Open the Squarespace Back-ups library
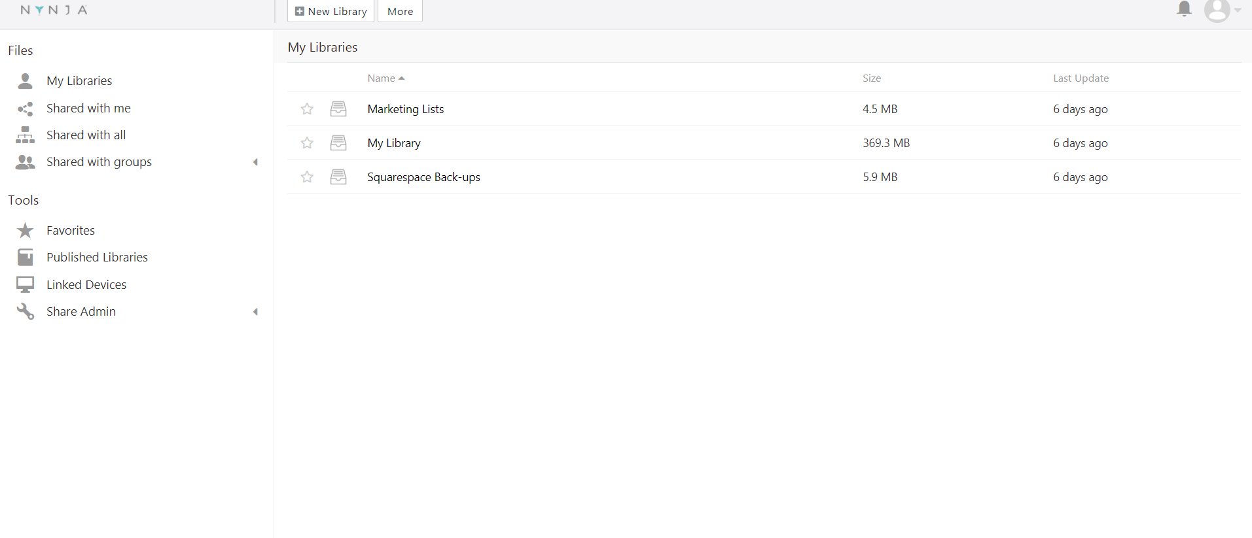Image resolution: width=1252 pixels, height=538 pixels. pyautogui.click(x=423, y=177)
